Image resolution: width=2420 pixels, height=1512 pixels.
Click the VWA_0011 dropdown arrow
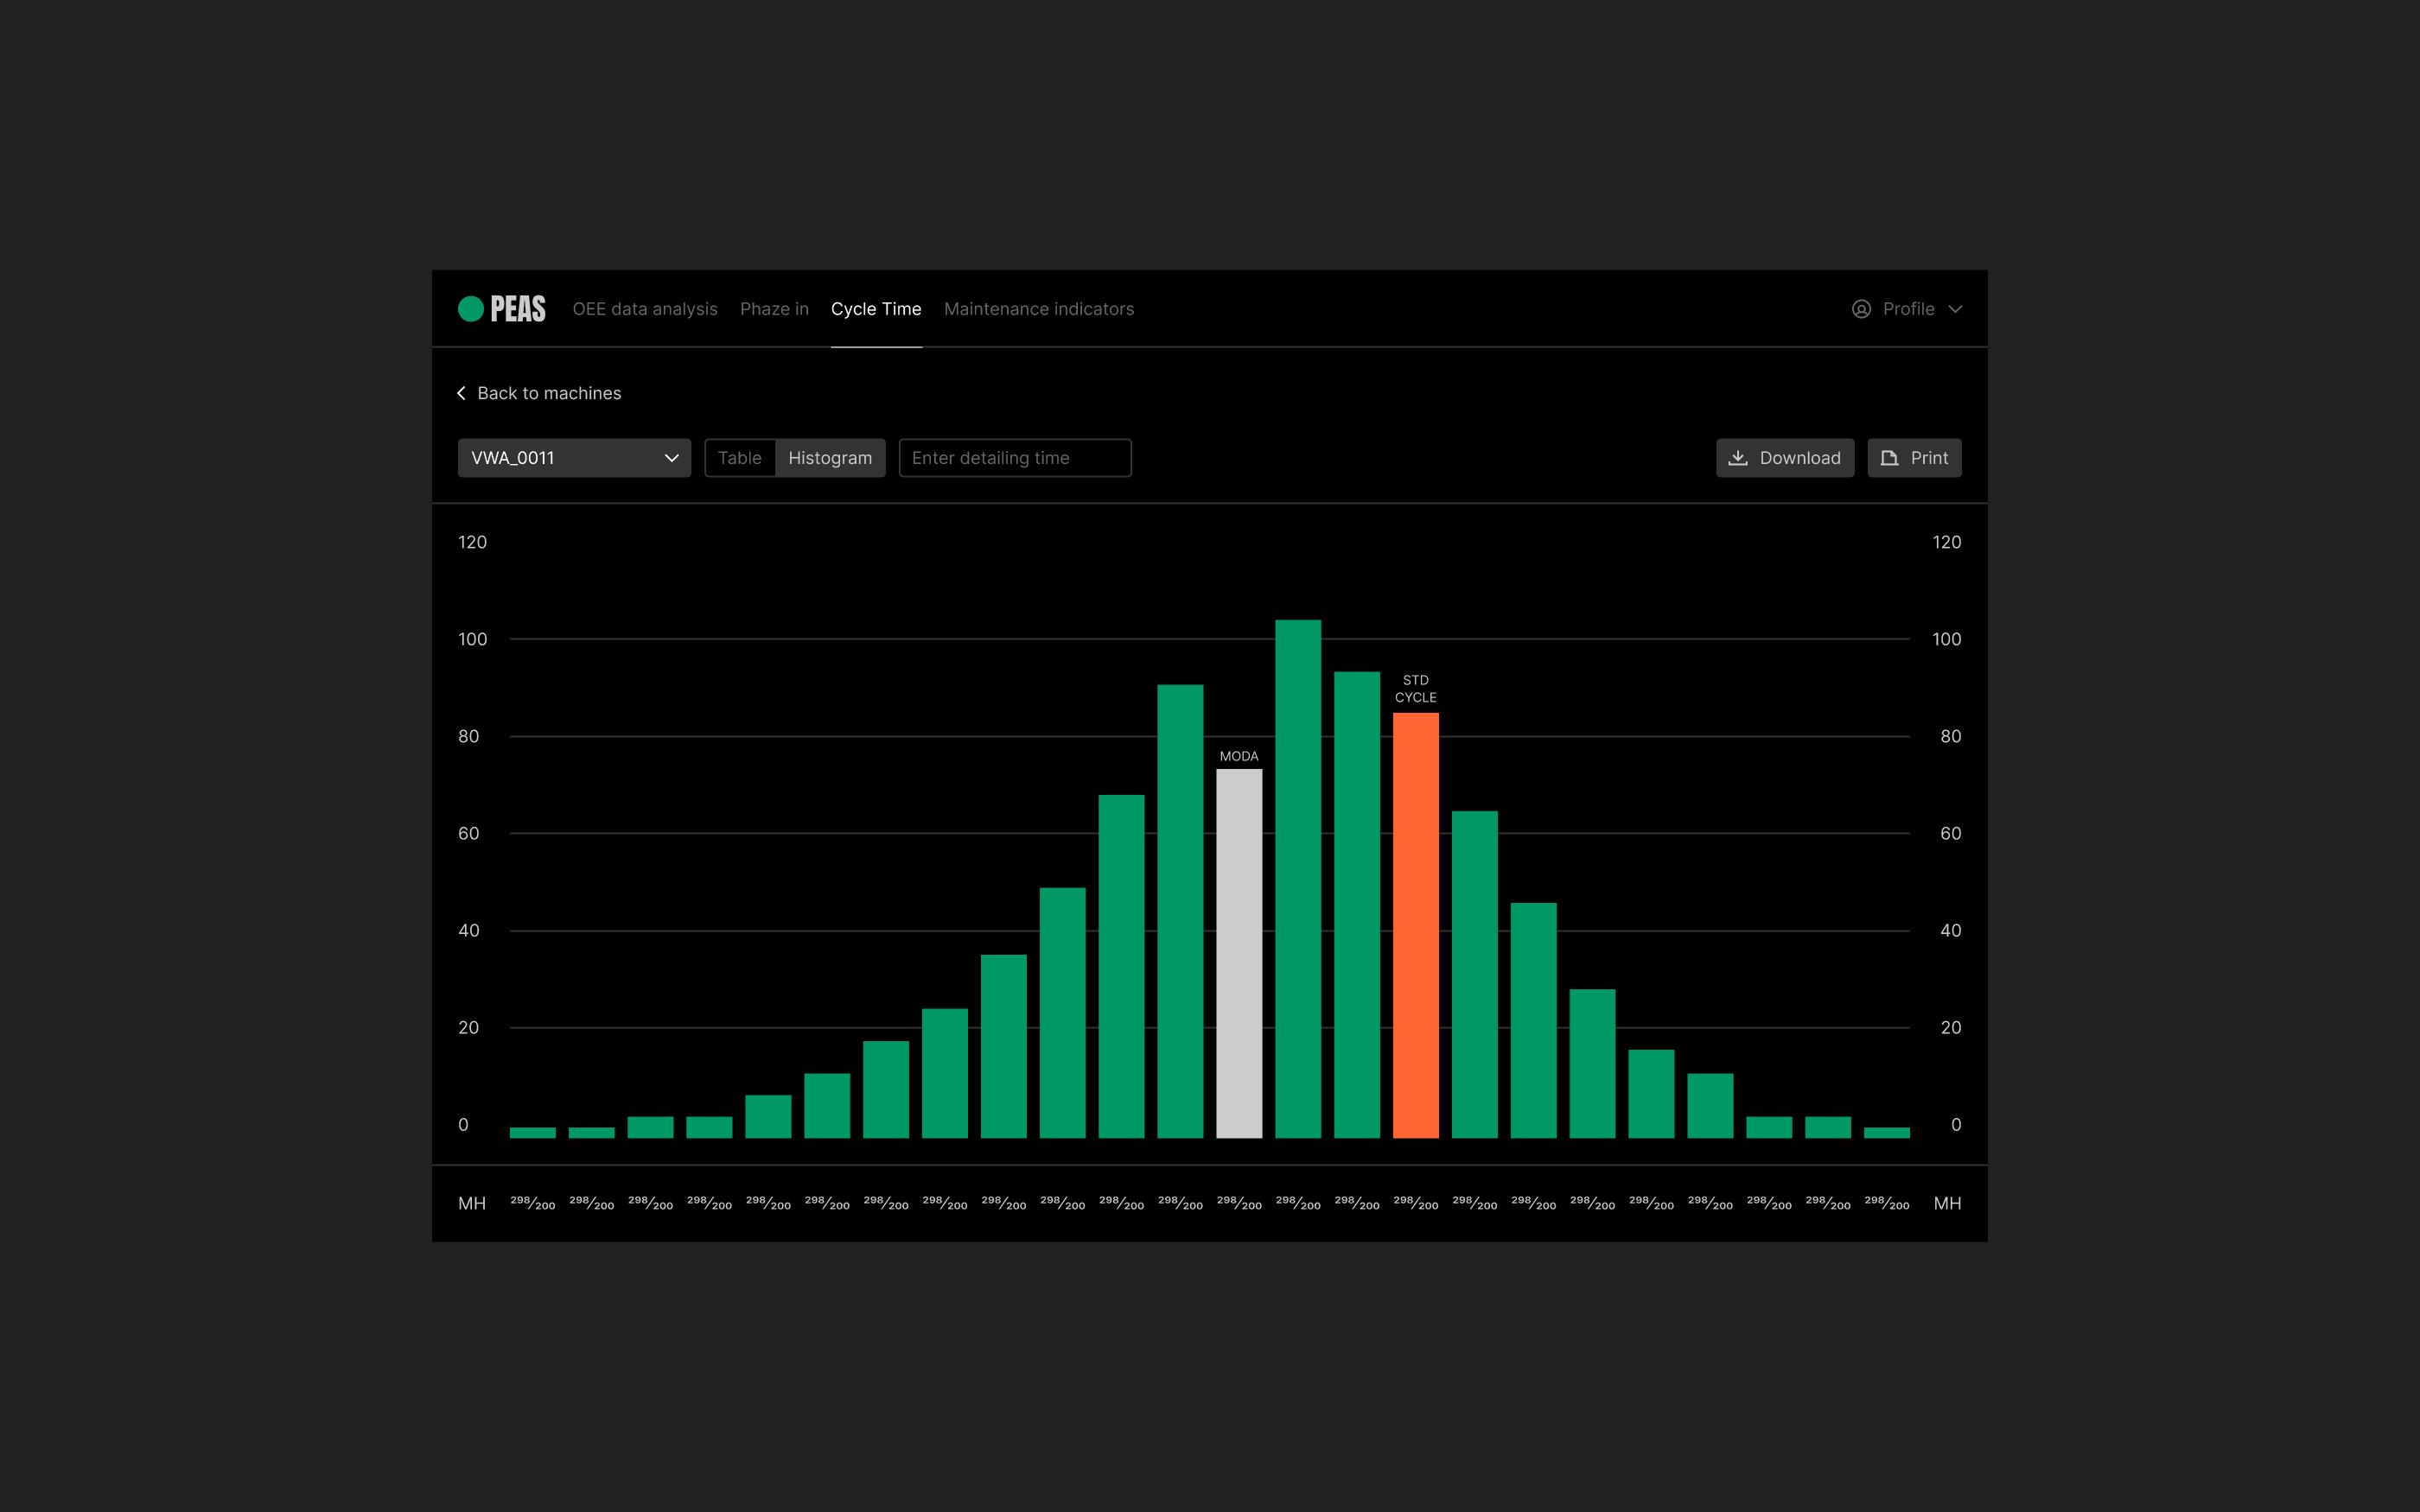(x=671, y=458)
